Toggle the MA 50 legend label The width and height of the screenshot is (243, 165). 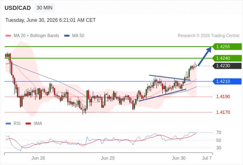(x=78, y=36)
